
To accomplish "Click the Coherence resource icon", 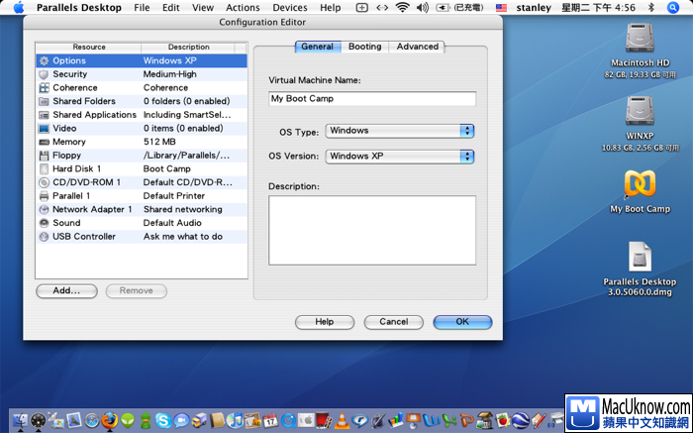I will pos(44,87).
